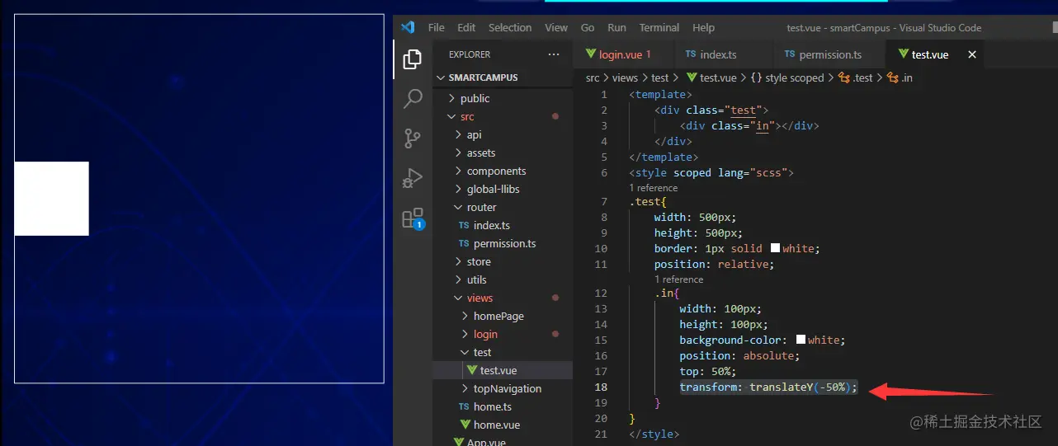Collapse the src folder

[x=503, y=116]
